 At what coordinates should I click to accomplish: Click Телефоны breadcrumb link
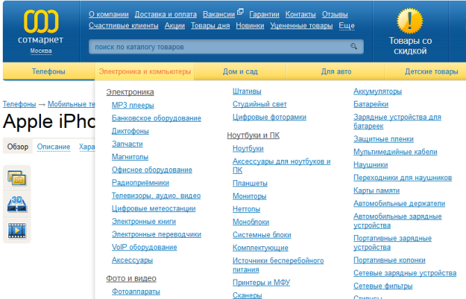point(19,104)
